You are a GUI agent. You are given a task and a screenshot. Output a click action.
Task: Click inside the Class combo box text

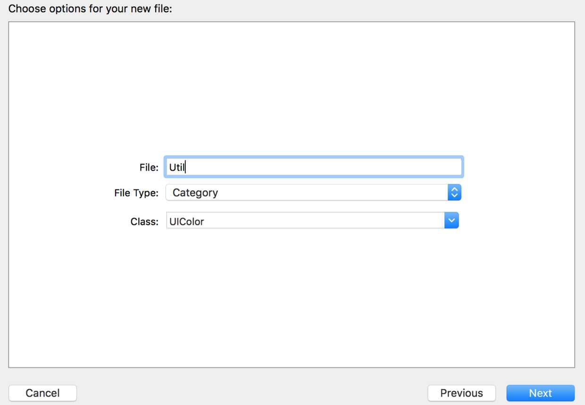tap(305, 221)
